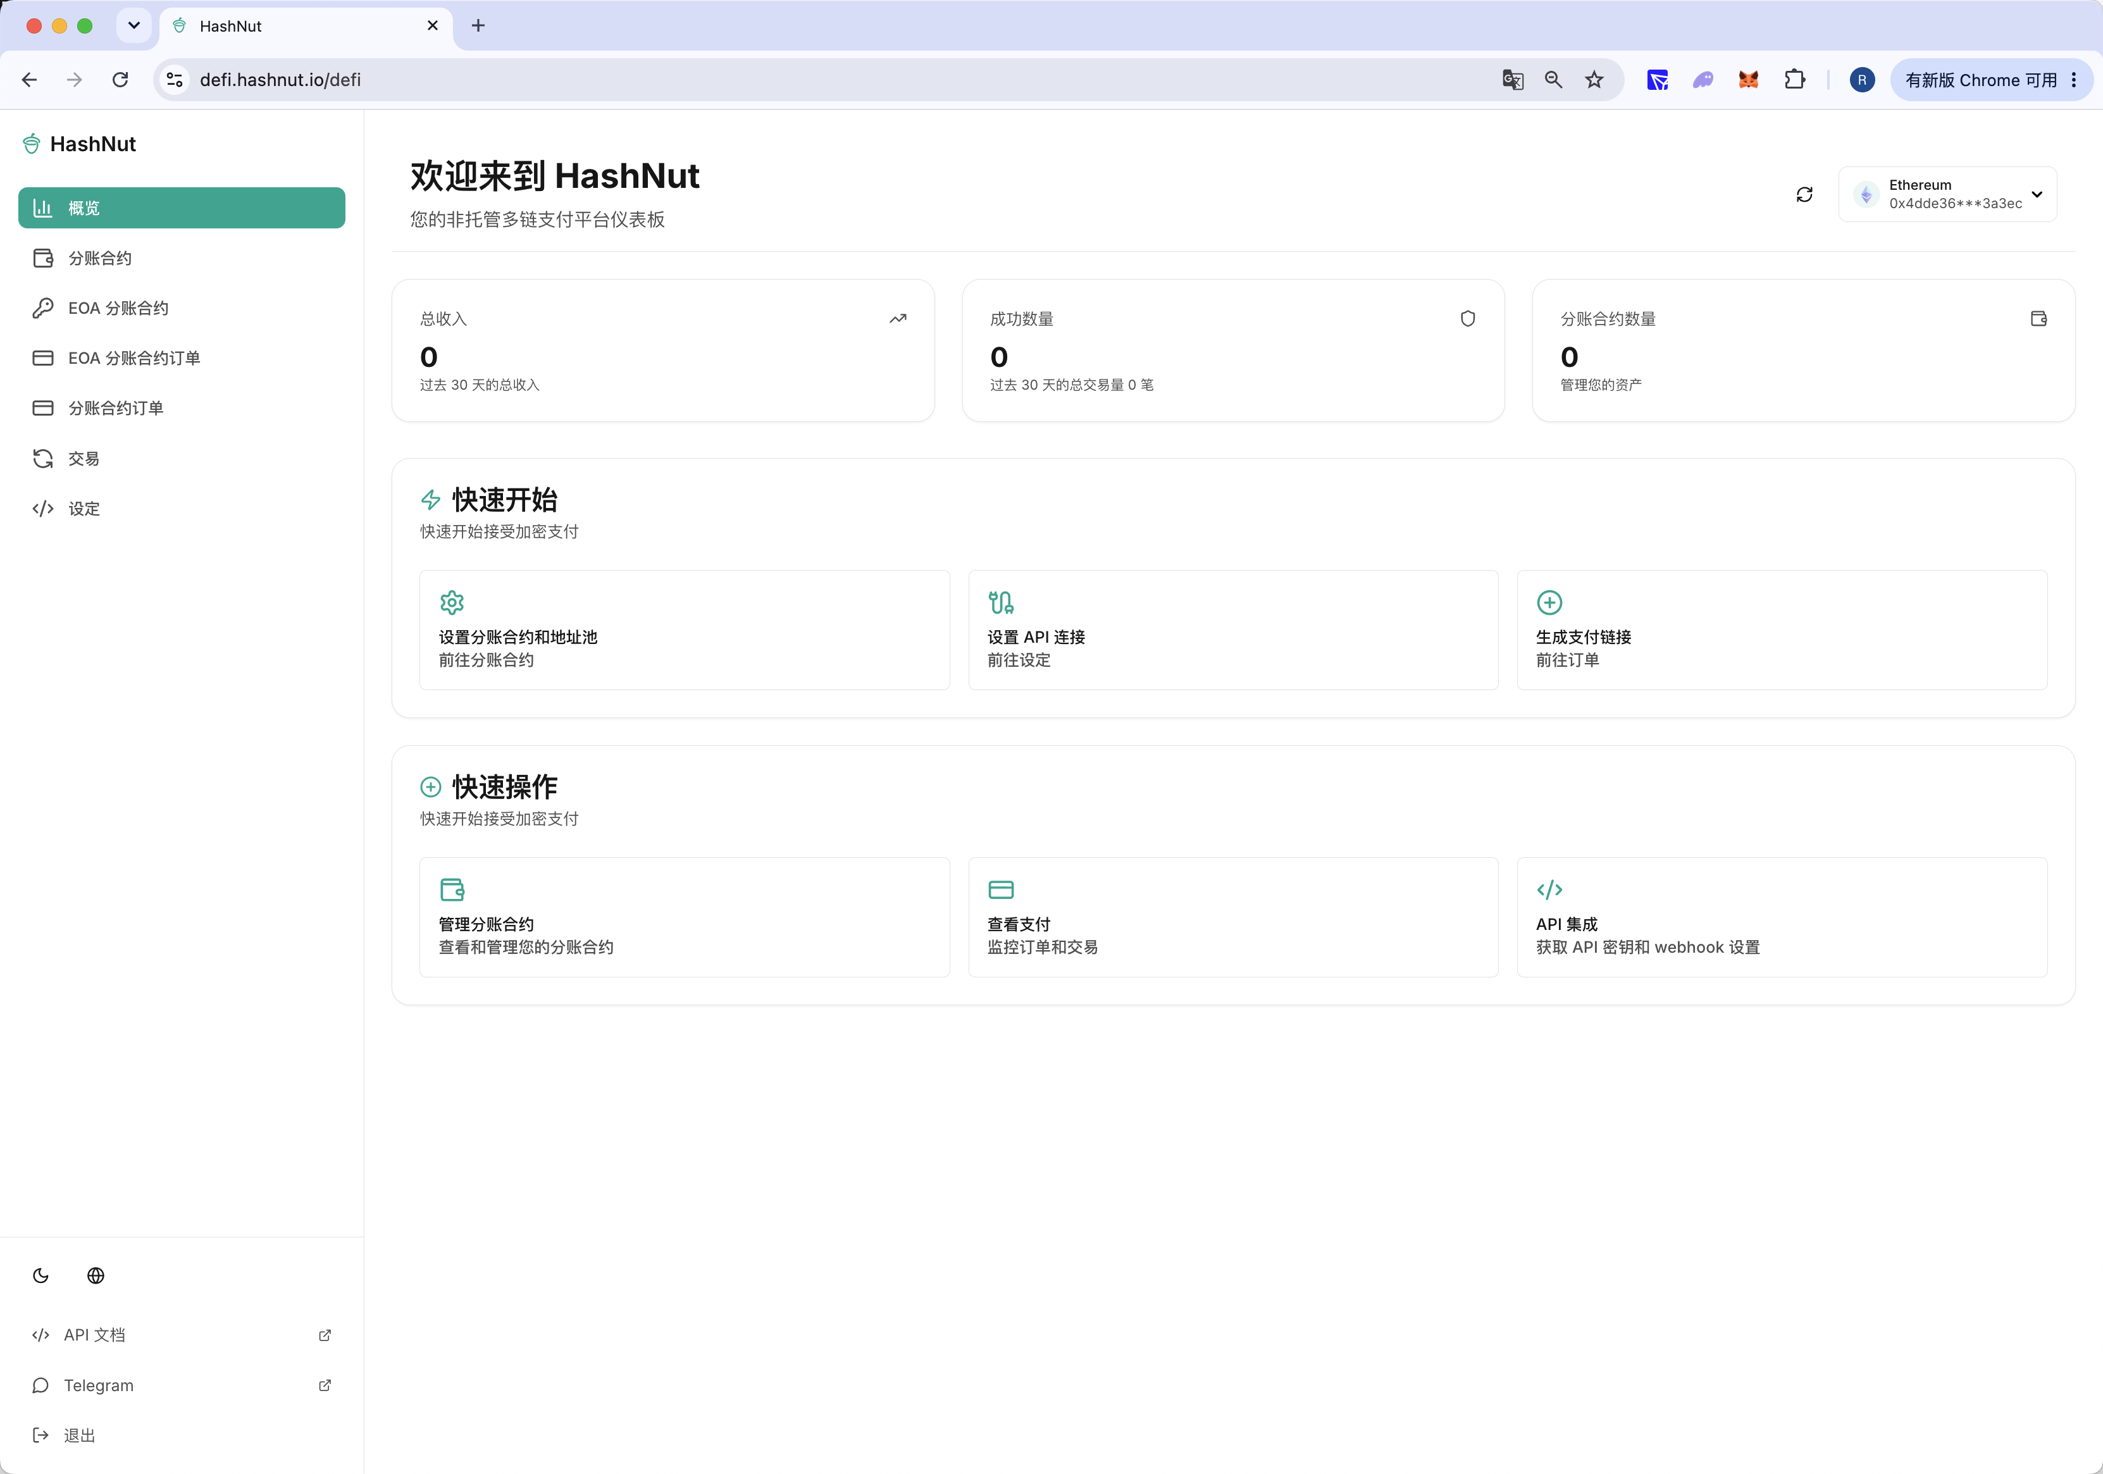Viewport: 2103px width, 1474px height.
Task: Close the HashNut browser tab
Action: 432,26
